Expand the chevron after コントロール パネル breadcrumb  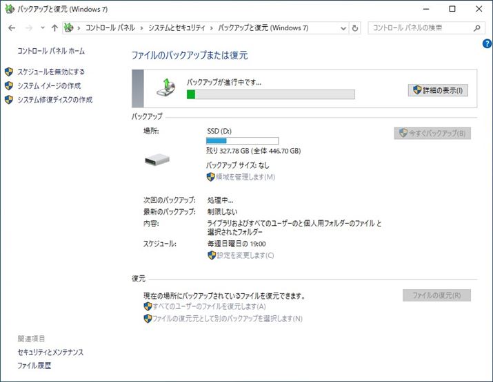pos(141,28)
